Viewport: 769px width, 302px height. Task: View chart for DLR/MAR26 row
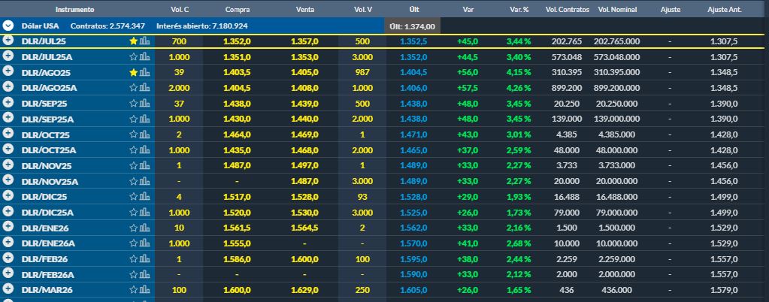pos(145,290)
